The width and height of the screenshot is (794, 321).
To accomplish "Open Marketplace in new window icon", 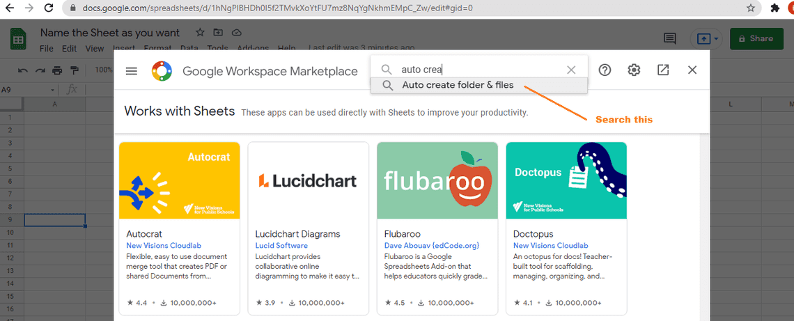I will pyautogui.click(x=663, y=70).
